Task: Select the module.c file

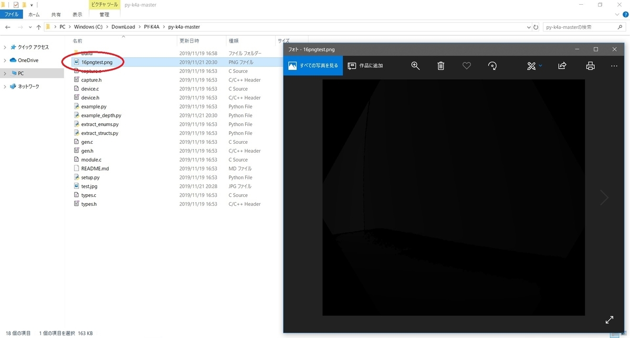Action: click(91, 160)
